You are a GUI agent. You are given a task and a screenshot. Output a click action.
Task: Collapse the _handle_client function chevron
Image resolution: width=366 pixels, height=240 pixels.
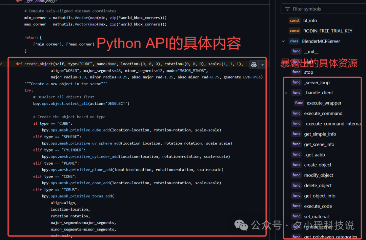286,93
